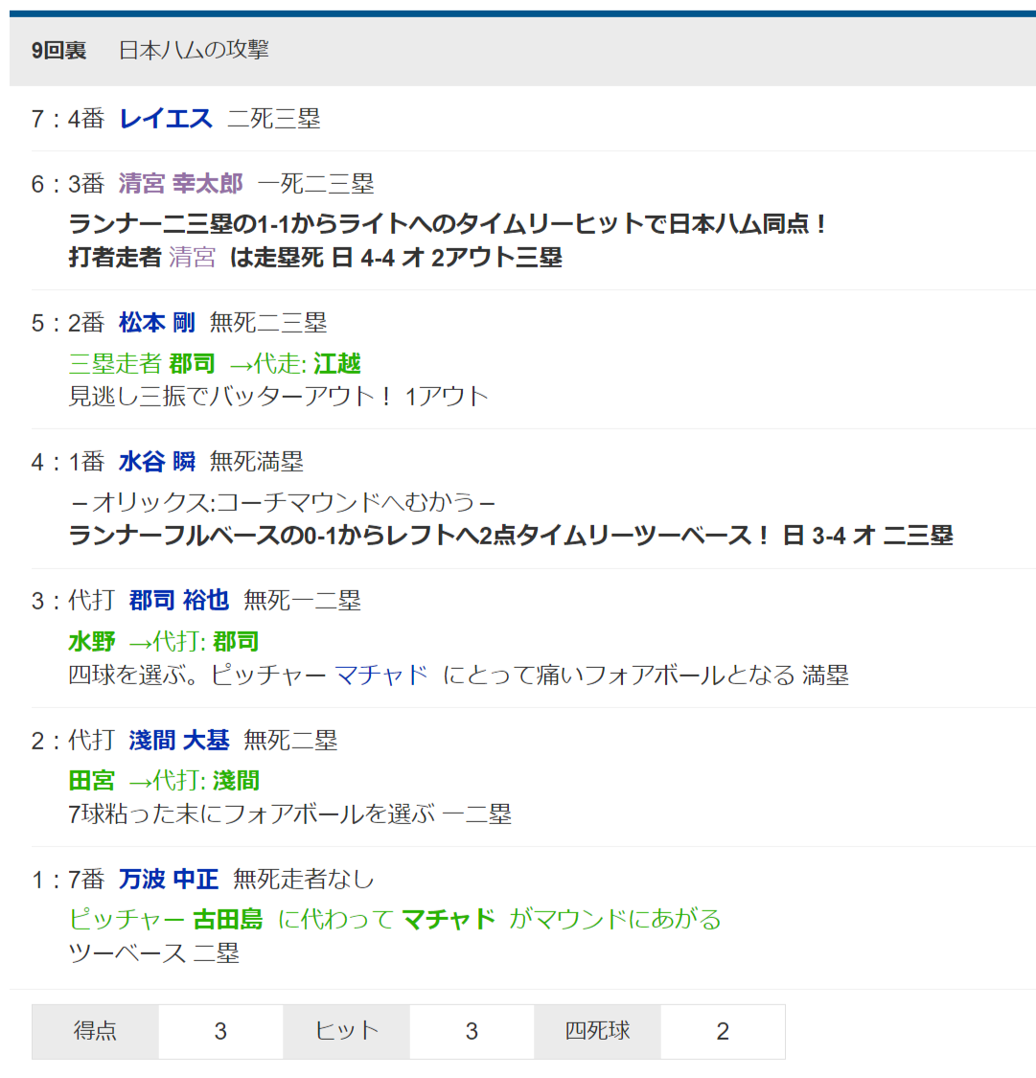Viewport: 1036px width, 1078px height.
Task: Click 郡司 in the 三塁走者 substitution line
Action: click(x=192, y=364)
